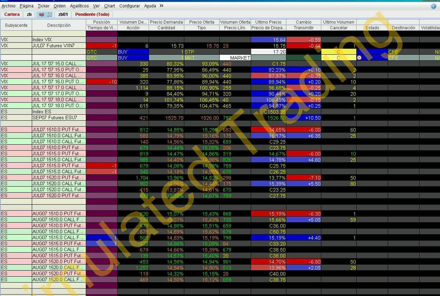Open the Ayuda menu

coord(150,6)
